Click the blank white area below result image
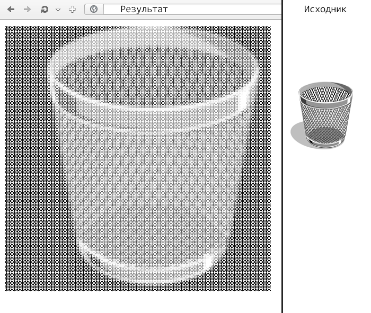Viewport: 371px width, 313px height. [x=138, y=302]
